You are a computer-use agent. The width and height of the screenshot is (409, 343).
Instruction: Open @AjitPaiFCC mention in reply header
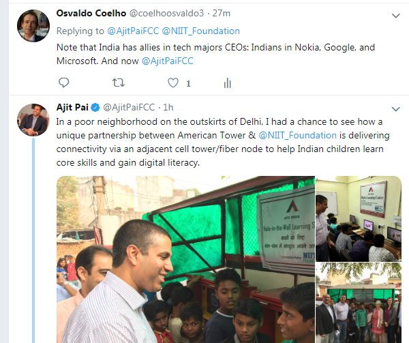[x=133, y=31]
